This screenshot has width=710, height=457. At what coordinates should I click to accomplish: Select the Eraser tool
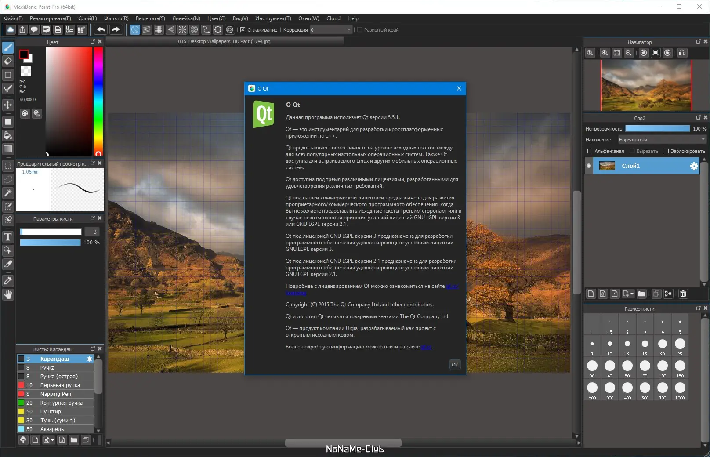(x=8, y=61)
